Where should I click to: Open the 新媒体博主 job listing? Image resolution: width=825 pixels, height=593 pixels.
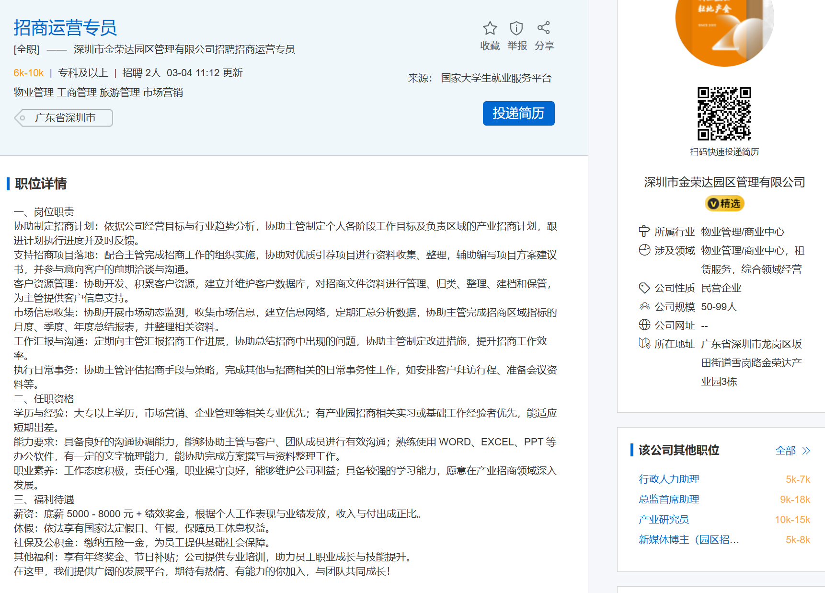(688, 540)
